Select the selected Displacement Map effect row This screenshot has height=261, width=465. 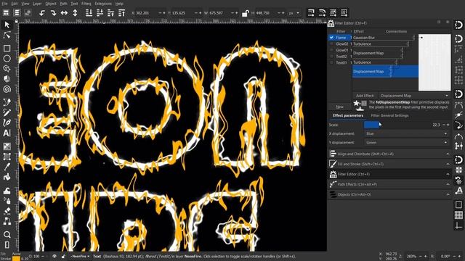385,71
